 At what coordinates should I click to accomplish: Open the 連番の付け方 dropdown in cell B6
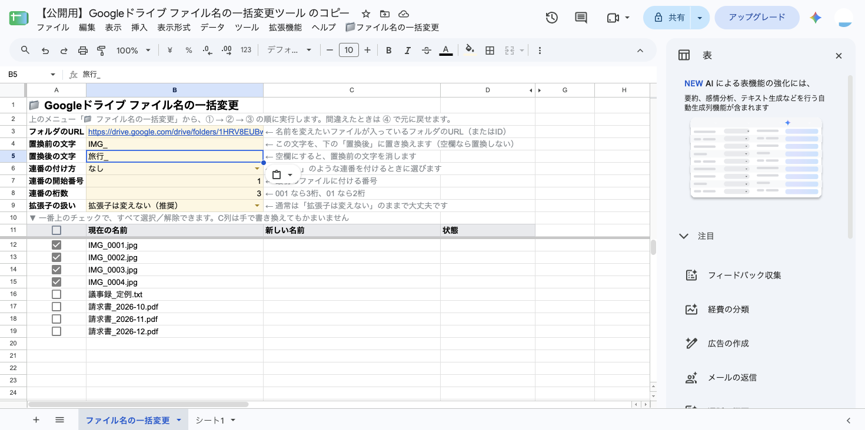(257, 169)
